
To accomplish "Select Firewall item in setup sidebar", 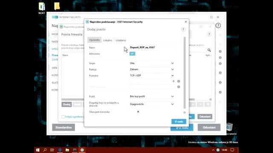I will tap(55, 55).
